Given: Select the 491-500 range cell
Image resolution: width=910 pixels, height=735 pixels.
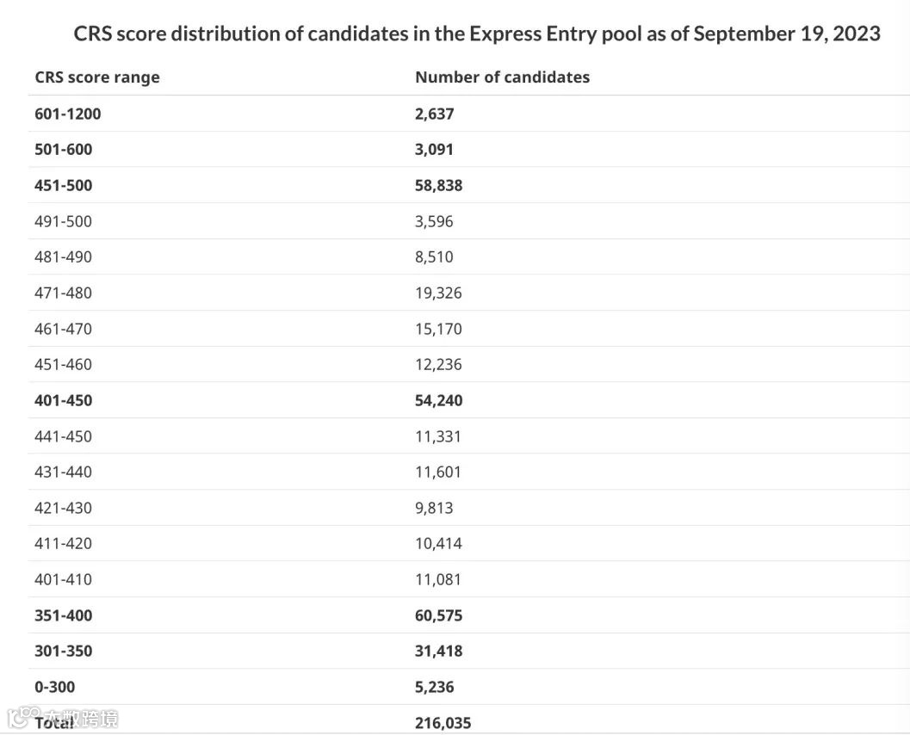Looking at the screenshot, I should pos(63,221).
